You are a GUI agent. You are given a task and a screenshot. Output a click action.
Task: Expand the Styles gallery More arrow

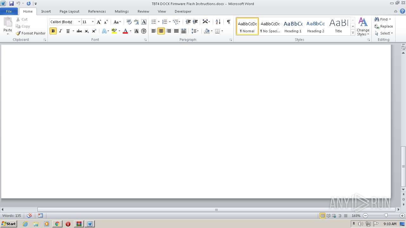pos(353,33)
